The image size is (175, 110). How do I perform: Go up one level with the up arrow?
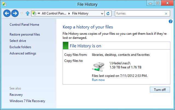pyautogui.click(x=28, y=13)
